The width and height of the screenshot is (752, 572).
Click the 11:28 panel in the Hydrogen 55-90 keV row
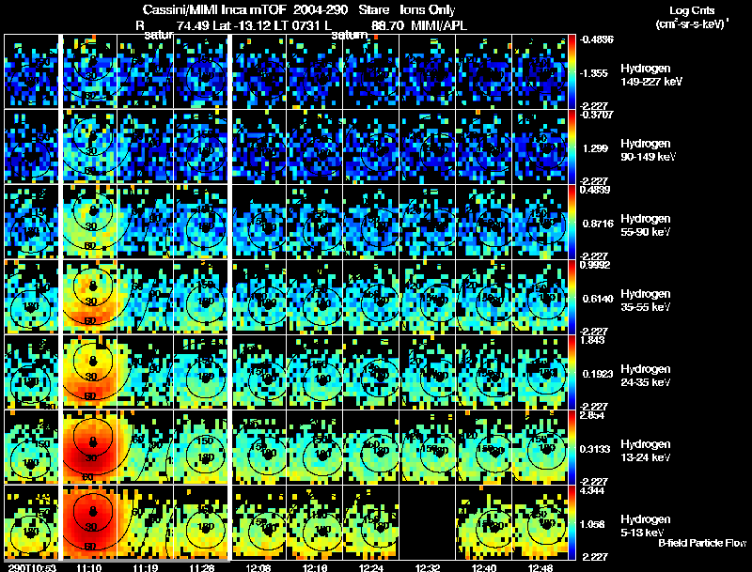click(200, 222)
